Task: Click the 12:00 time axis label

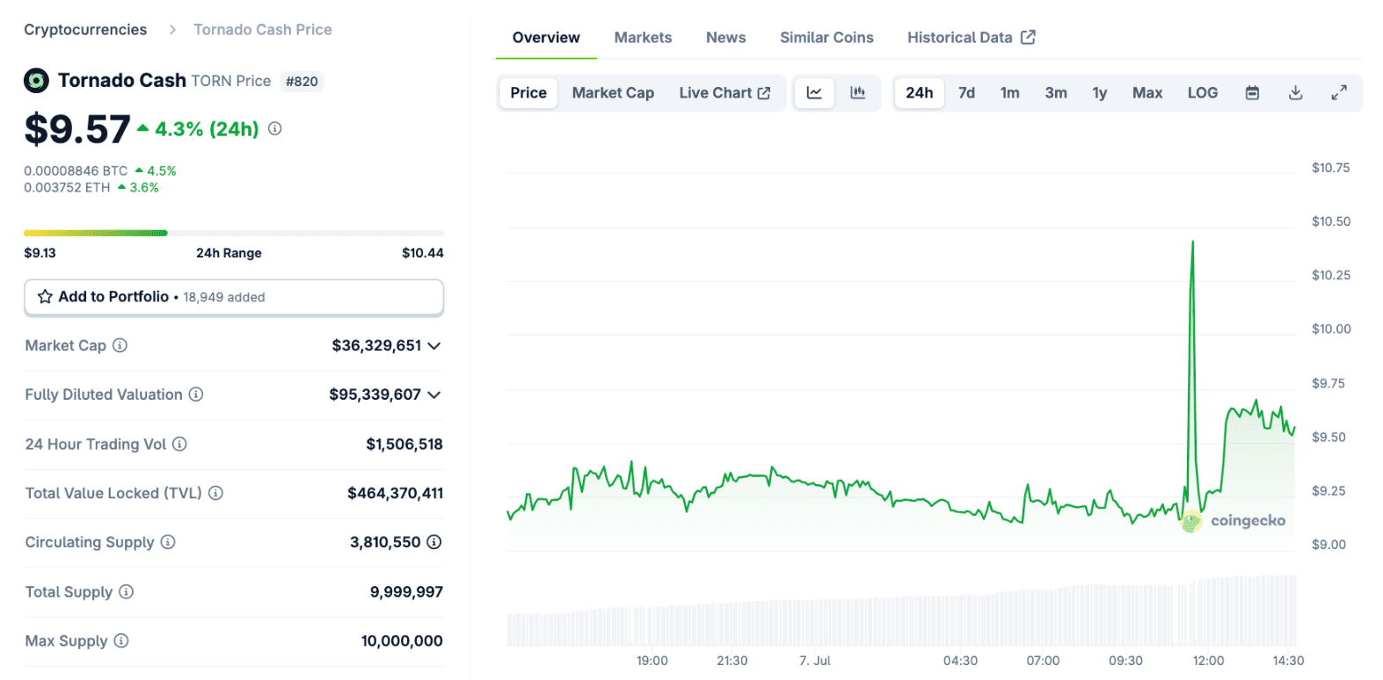Action: point(1208,661)
